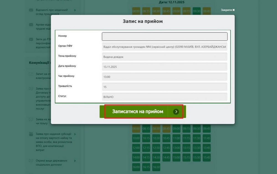Expand 'Відомості про медичний огляд працівників' chevron
The width and height of the screenshot is (277, 174).
pyautogui.click(x=75, y=10)
